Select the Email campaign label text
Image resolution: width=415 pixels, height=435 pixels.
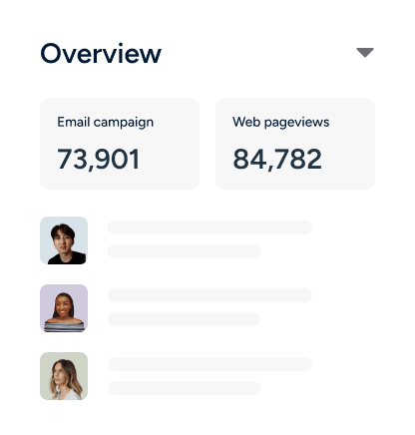[x=105, y=123]
